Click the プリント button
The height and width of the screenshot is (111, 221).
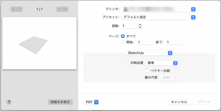coord(204,102)
